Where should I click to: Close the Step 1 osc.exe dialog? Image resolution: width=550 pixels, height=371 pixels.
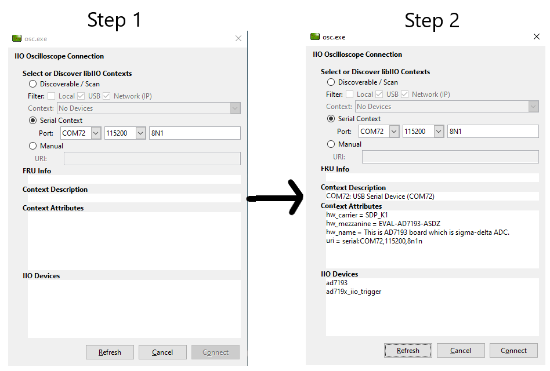[238, 38]
